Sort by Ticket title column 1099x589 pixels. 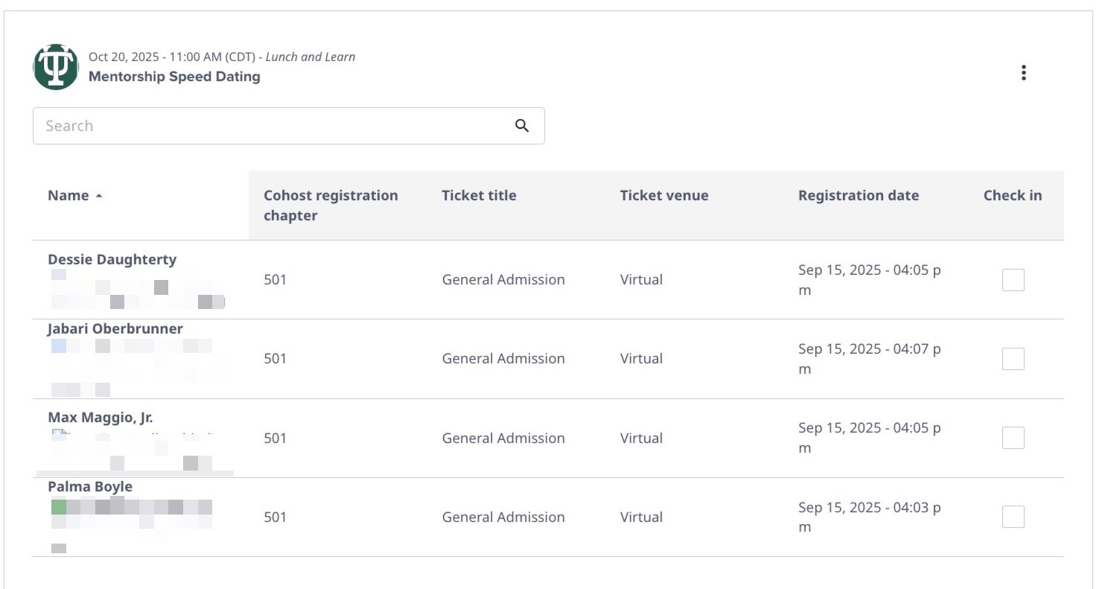(x=479, y=196)
